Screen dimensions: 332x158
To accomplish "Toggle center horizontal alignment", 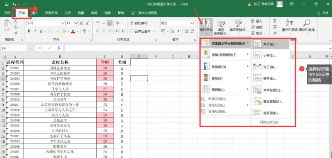I will click(x=103, y=31).
